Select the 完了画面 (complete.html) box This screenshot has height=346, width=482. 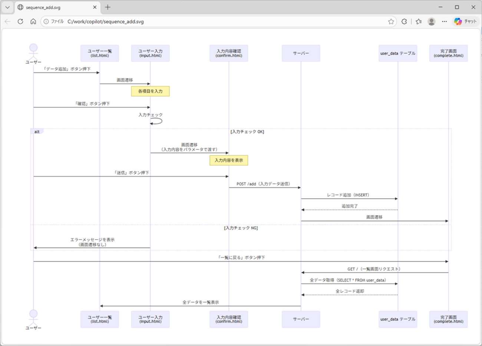point(448,53)
